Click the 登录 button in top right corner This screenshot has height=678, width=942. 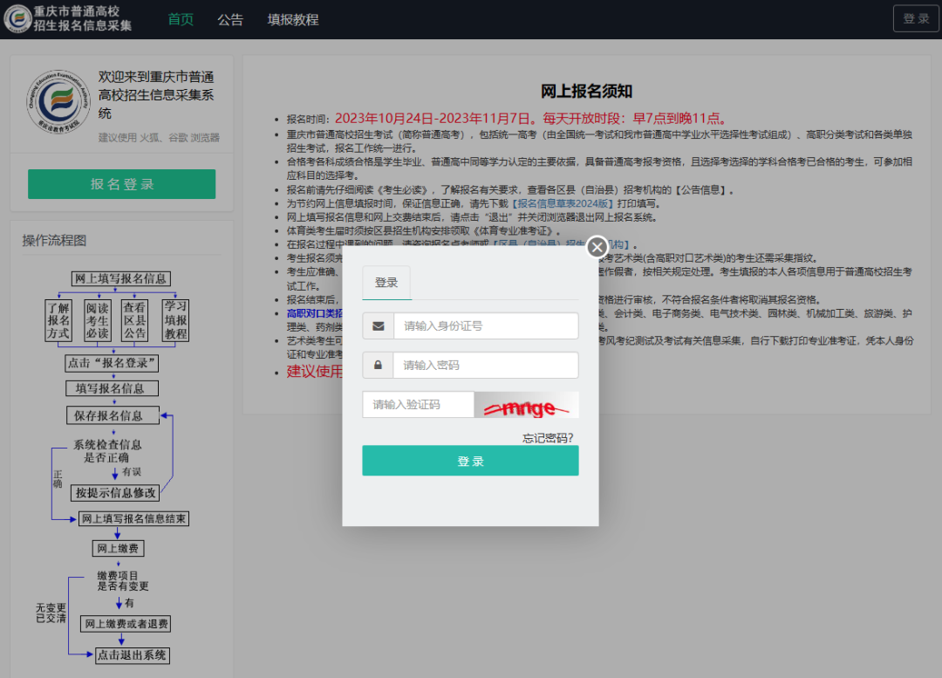pyautogui.click(x=916, y=18)
